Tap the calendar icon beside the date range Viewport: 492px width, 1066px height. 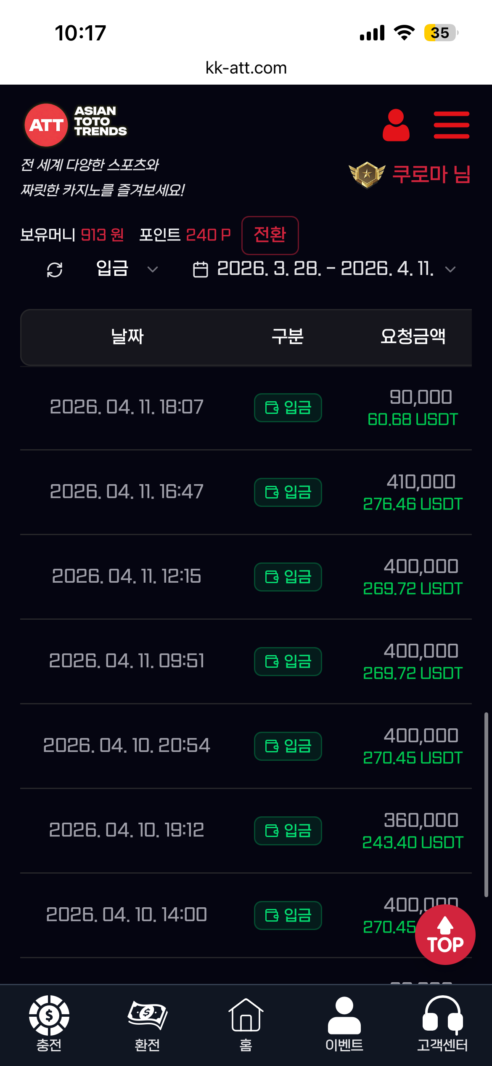pyautogui.click(x=200, y=269)
